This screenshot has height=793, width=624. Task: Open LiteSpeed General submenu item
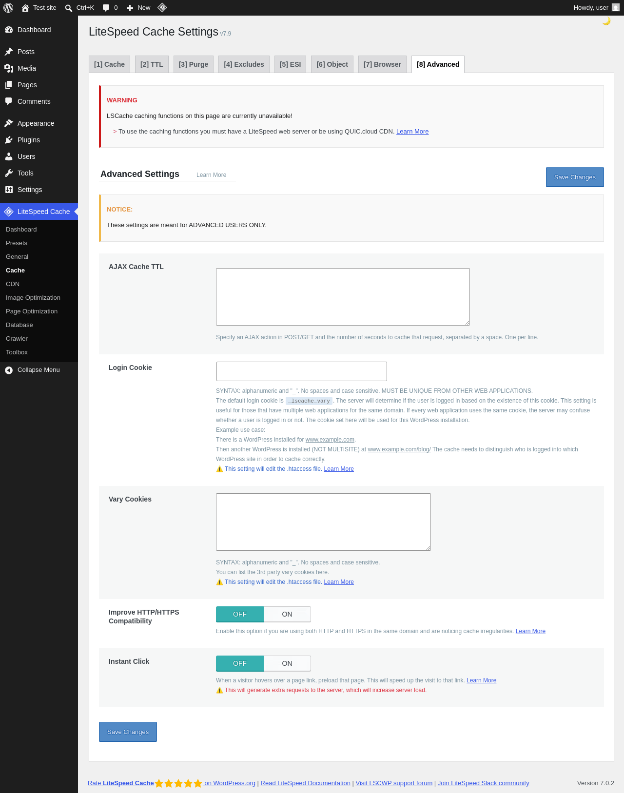pos(17,257)
